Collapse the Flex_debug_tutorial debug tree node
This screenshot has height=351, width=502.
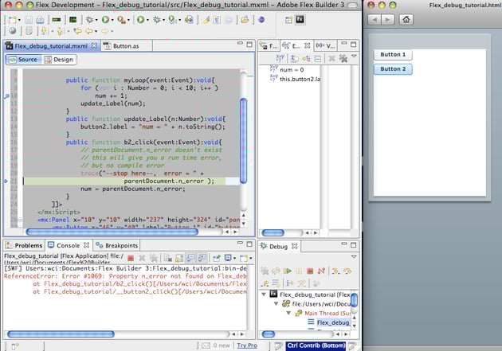(265, 294)
